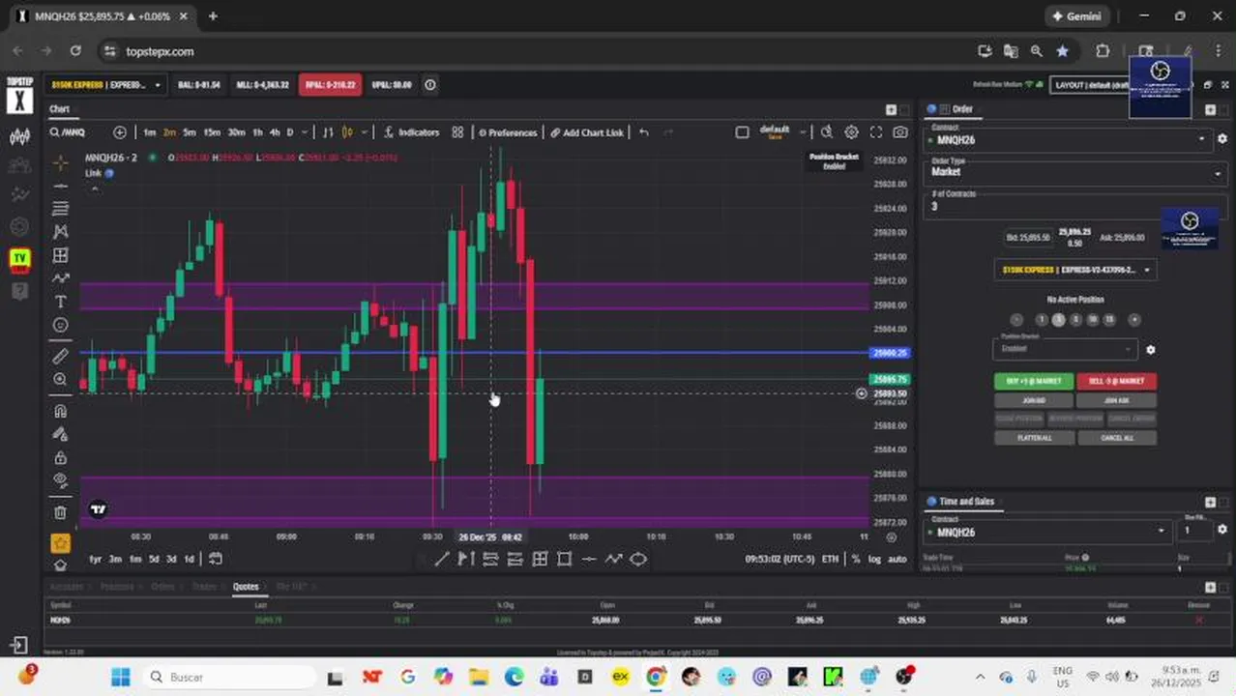The width and height of the screenshot is (1236, 696).
Task: Open the top-bar account selector dropdown
Action: point(106,85)
